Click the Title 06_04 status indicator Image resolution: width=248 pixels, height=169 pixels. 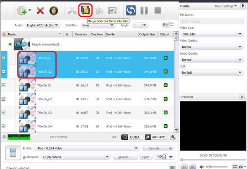tap(166, 126)
